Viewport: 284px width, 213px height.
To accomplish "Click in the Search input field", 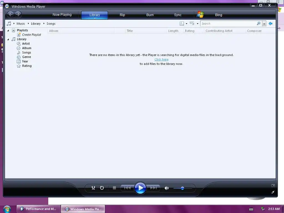I will (228, 24).
